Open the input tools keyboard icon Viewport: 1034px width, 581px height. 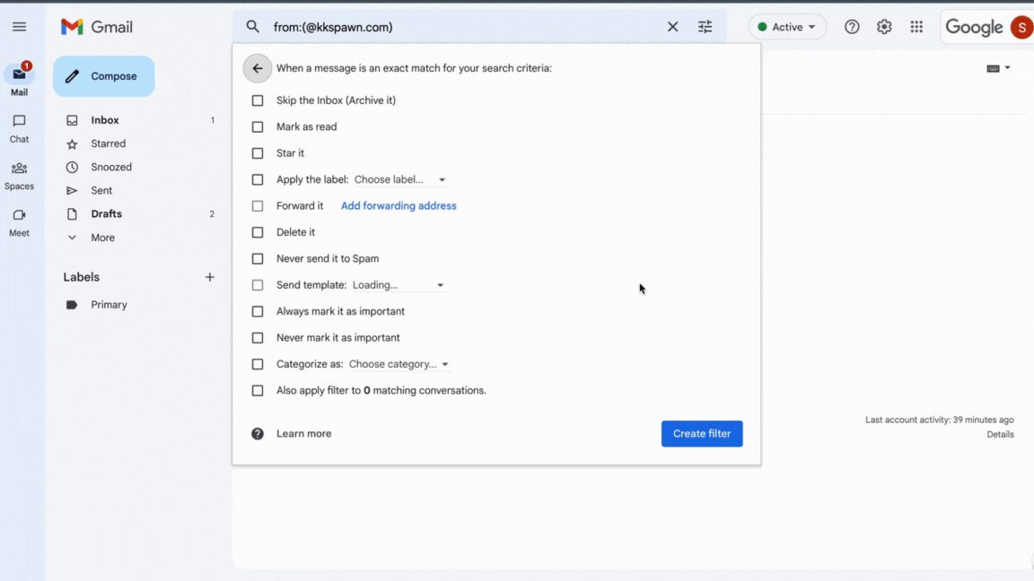(993, 68)
